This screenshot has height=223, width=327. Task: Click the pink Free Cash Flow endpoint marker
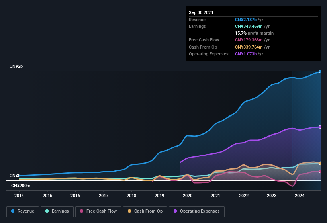[320, 172]
